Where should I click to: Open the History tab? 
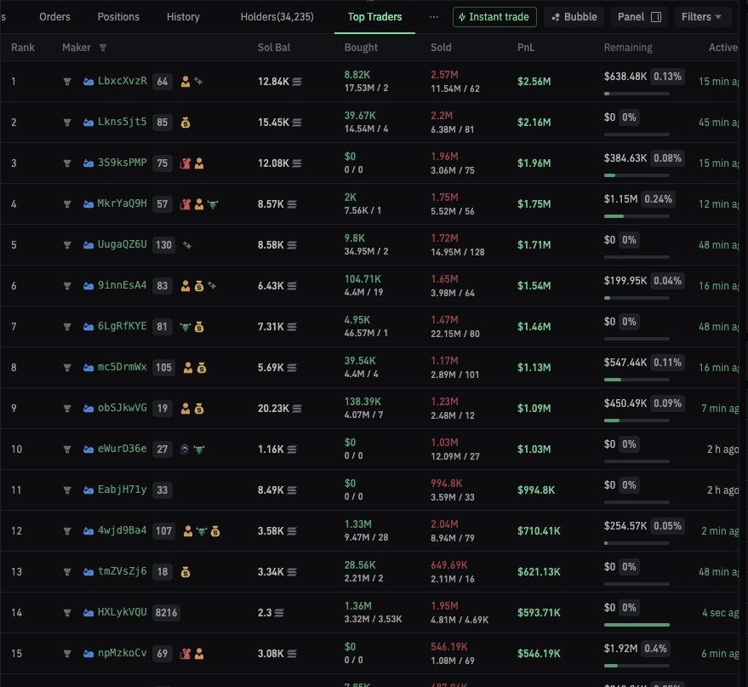tap(183, 17)
